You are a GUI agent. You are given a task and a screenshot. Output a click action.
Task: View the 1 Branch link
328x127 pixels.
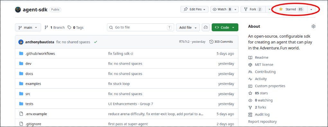click(55, 27)
